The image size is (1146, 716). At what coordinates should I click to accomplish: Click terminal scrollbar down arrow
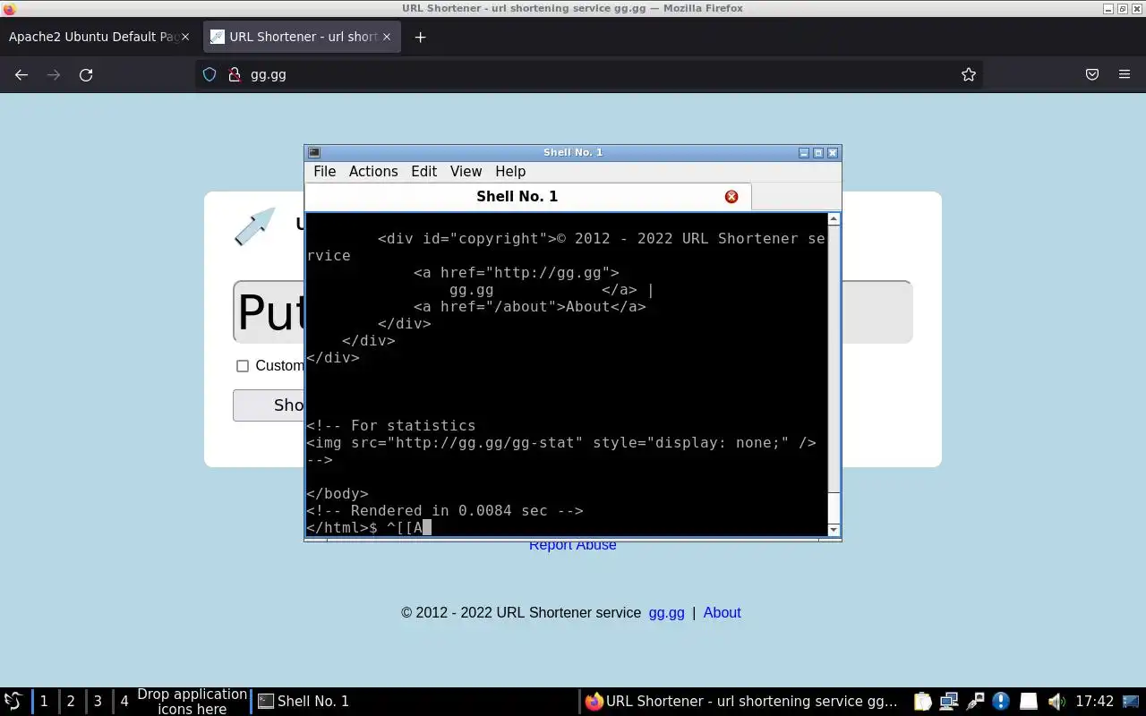tap(834, 530)
